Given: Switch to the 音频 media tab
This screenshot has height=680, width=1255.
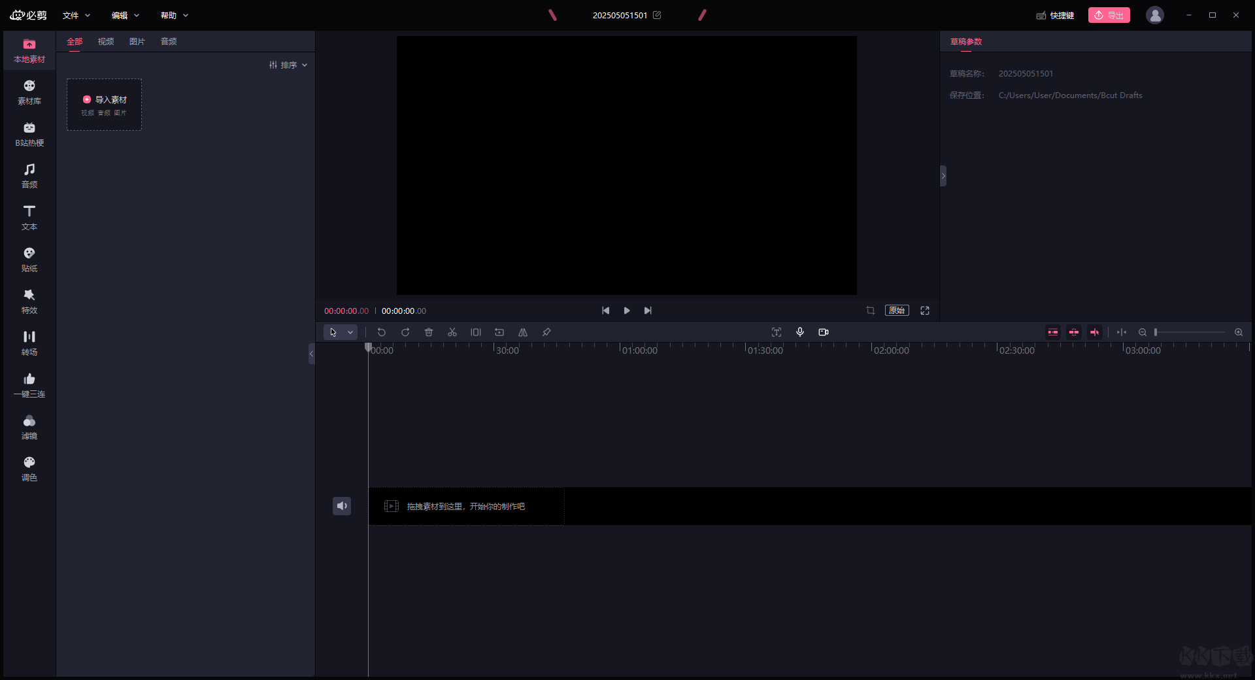Looking at the screenshot, I should coord(169,41).
